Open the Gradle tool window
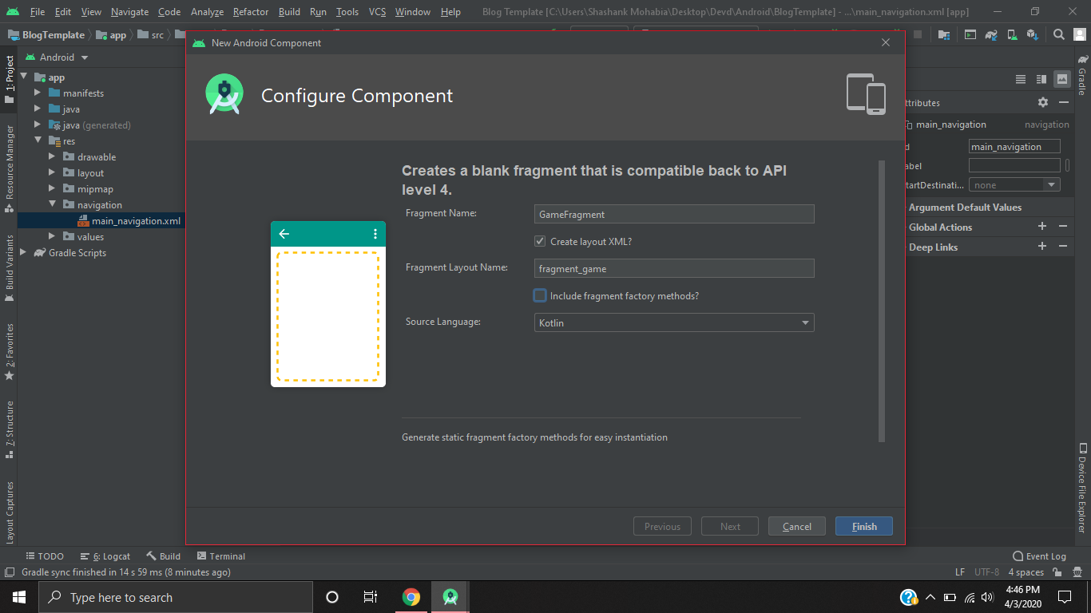 coord(1083,76)
